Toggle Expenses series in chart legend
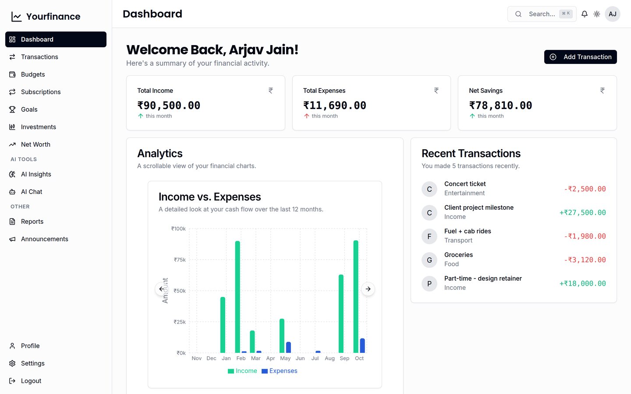The image size is (631, 394). pos(280,371)
